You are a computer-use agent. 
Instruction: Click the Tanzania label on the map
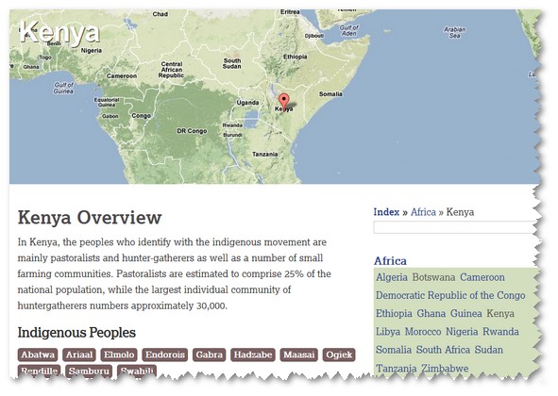pos(264,154)
